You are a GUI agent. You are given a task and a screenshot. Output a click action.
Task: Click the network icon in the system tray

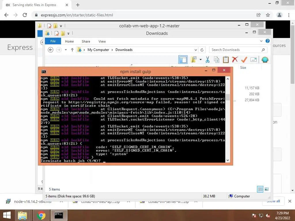point(261,216)
